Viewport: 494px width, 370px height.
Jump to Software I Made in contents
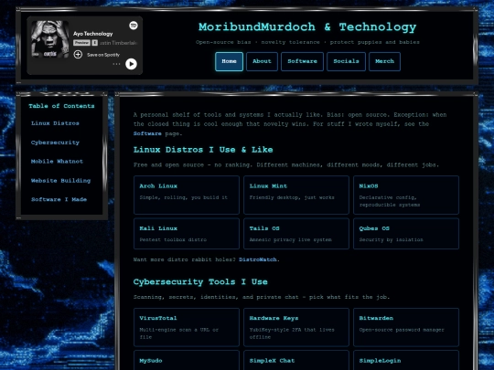pyautogui.click(x=59, y=199)
